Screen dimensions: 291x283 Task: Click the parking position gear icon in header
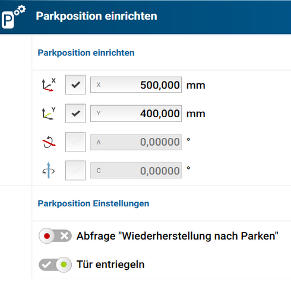tap(14, 17)
